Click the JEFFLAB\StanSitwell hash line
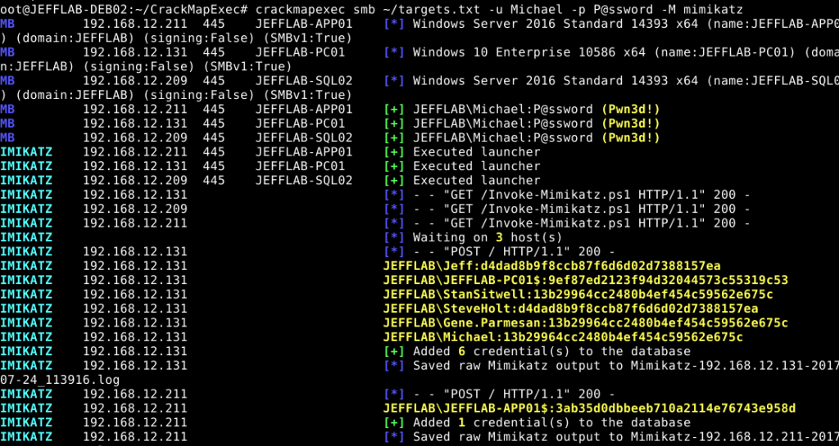839x446 pixels. pyautogui.click(x=578, y=295)
